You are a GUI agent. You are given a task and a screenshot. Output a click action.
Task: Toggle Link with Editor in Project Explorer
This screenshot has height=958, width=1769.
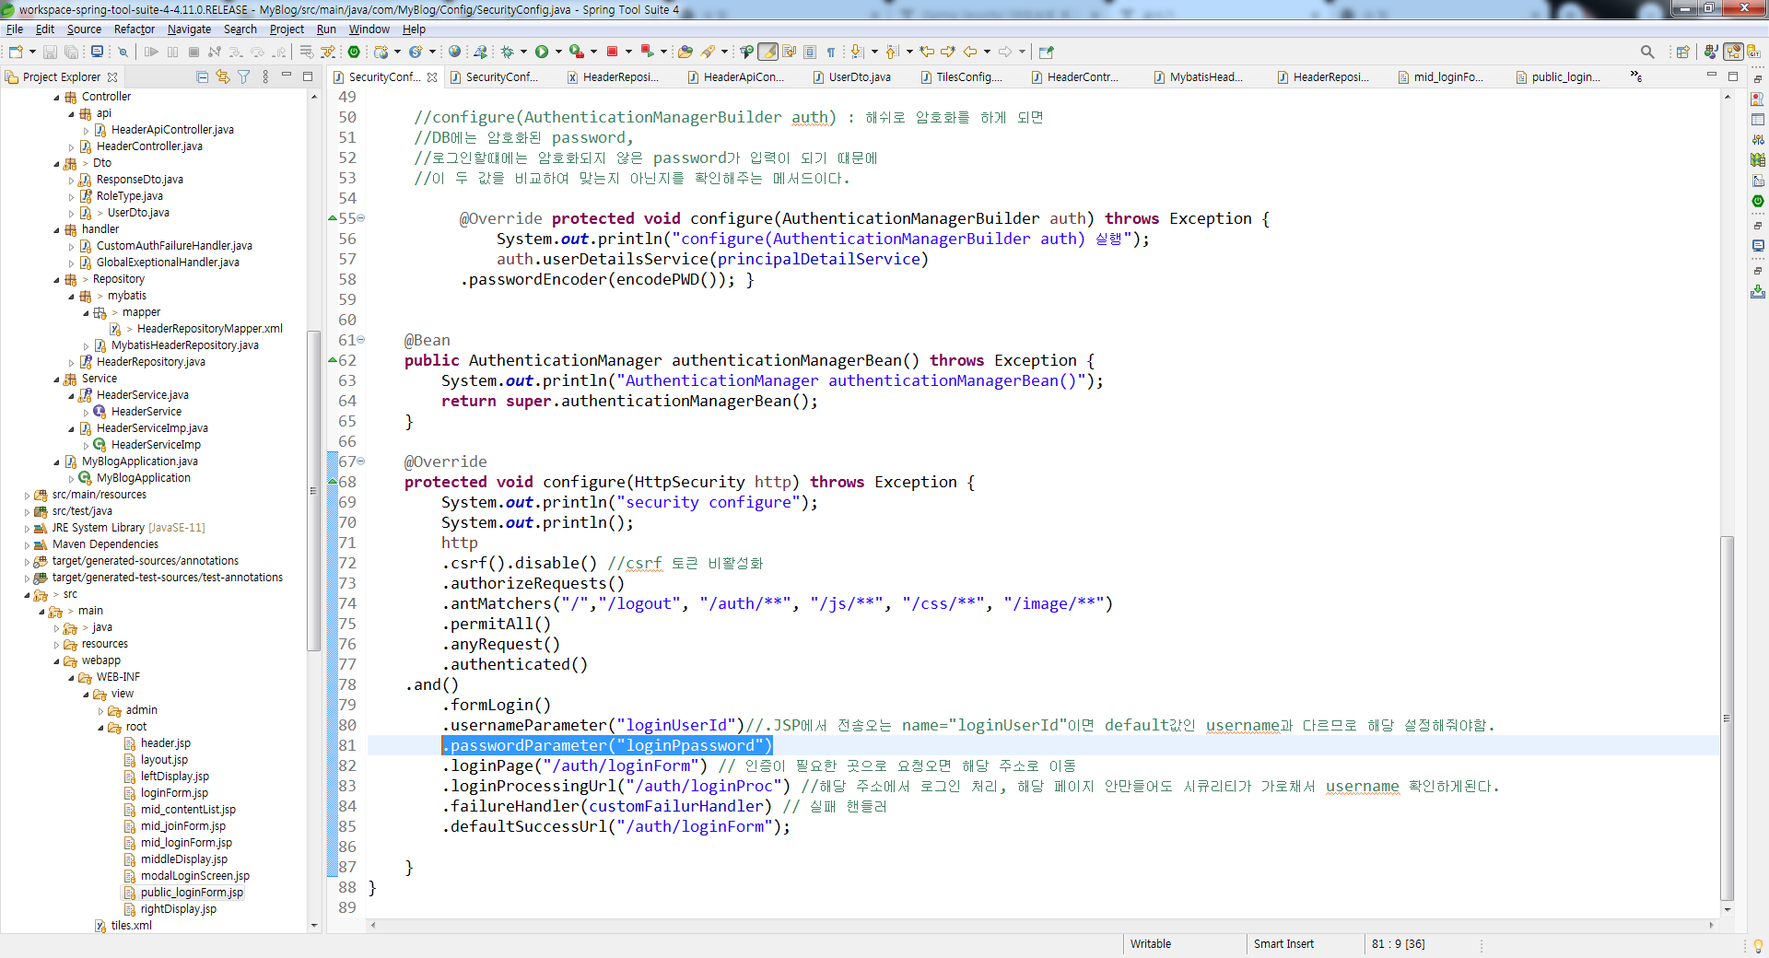pyautogui.click(x=223, y=77)
